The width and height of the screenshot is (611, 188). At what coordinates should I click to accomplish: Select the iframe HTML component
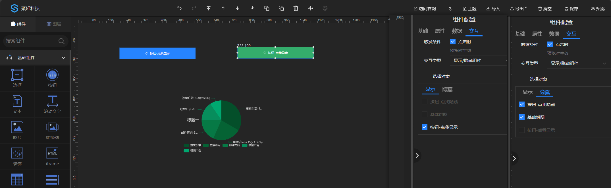tap(52, 156)
